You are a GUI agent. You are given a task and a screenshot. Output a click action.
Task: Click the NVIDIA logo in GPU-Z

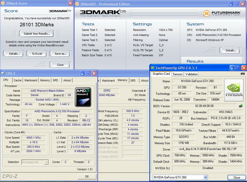234,90
